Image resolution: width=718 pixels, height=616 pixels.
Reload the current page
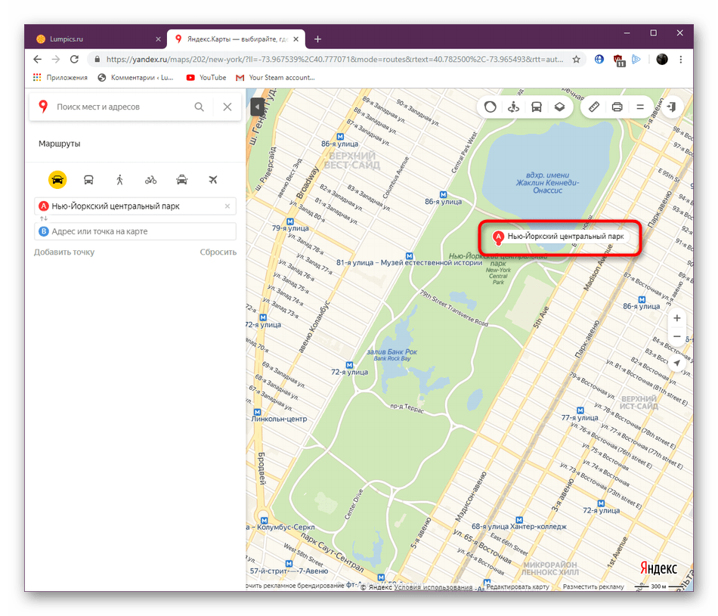pyautogui.click(x=74, y=60)
